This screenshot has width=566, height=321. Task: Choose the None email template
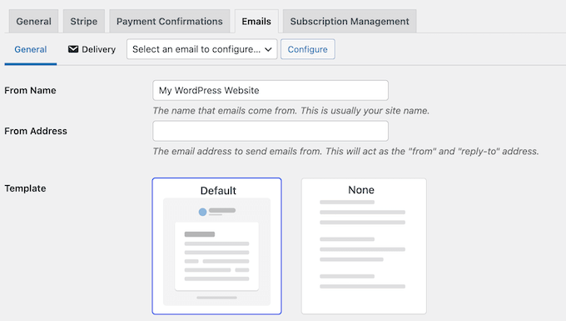coord(364,246)
